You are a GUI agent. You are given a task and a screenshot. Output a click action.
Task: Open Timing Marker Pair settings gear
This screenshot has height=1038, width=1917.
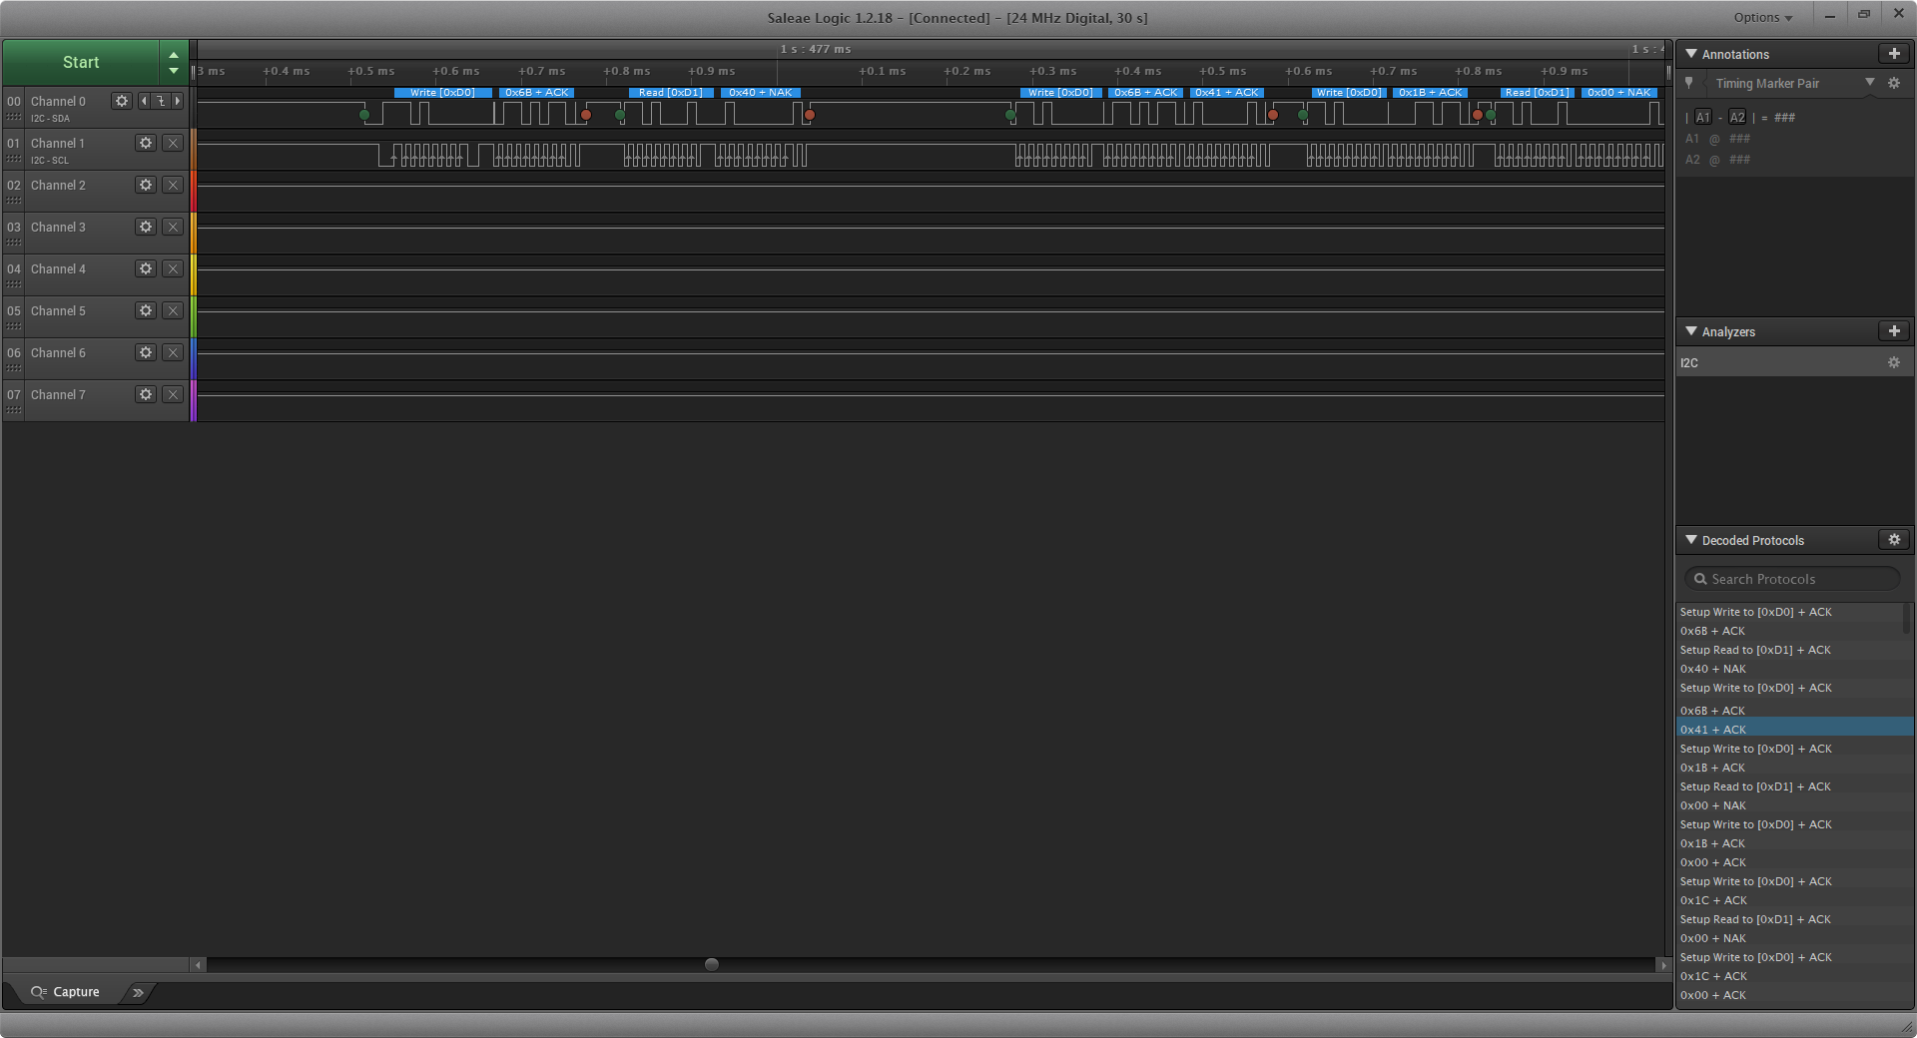(x=1893, y=84)
